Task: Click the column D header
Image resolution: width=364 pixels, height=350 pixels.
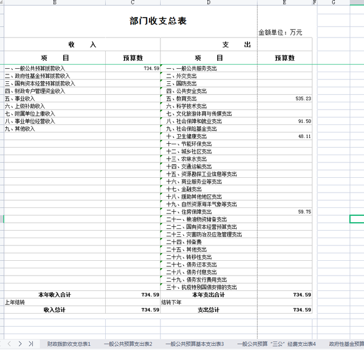Action: tap(209, 3)
